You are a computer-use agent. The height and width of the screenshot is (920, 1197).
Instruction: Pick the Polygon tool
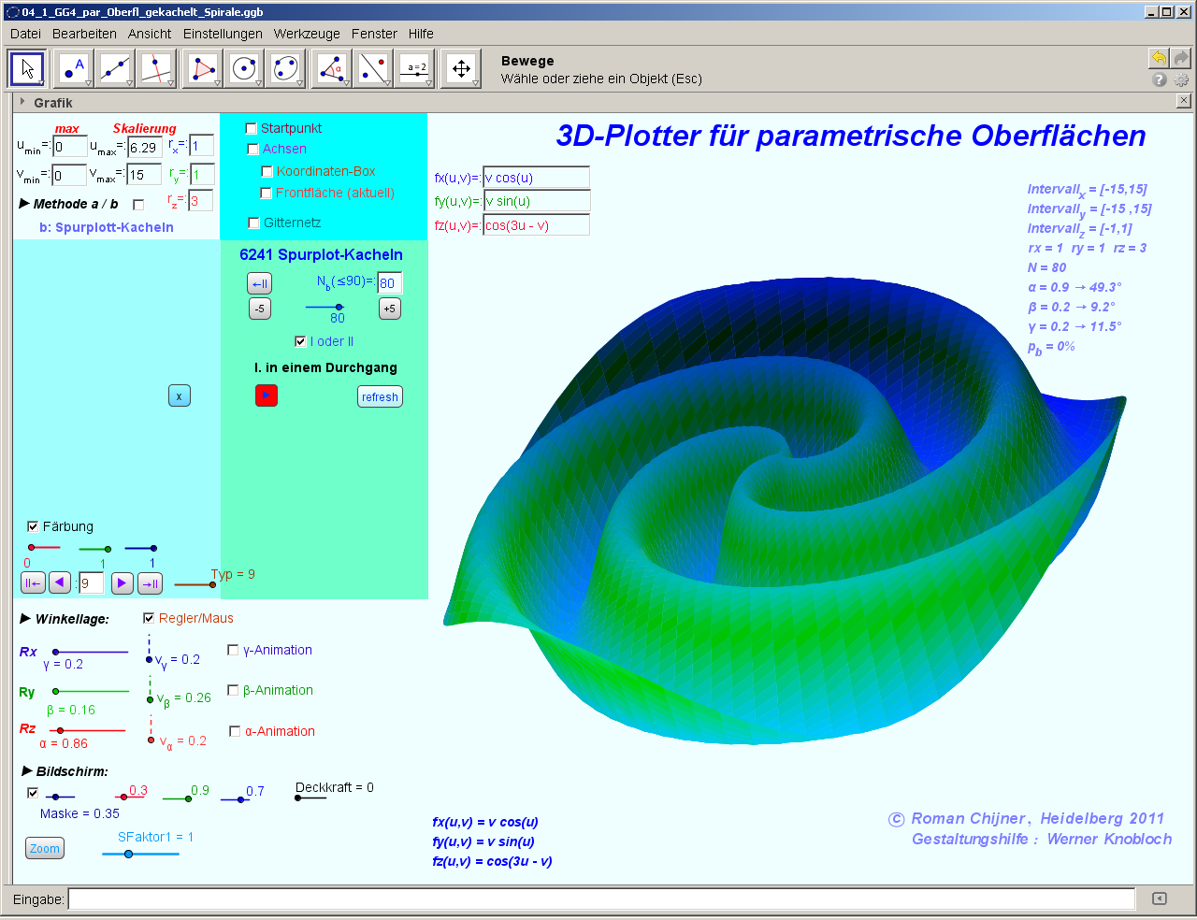pyautogui.click(x=202, y=68)
